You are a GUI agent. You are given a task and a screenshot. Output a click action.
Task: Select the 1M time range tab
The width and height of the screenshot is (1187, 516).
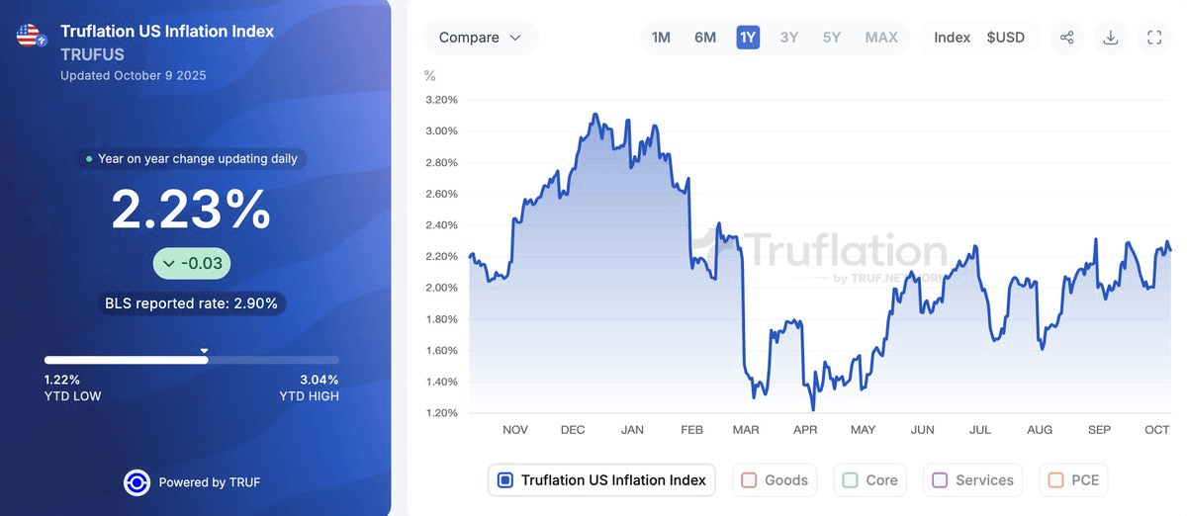tap(661, 38)
